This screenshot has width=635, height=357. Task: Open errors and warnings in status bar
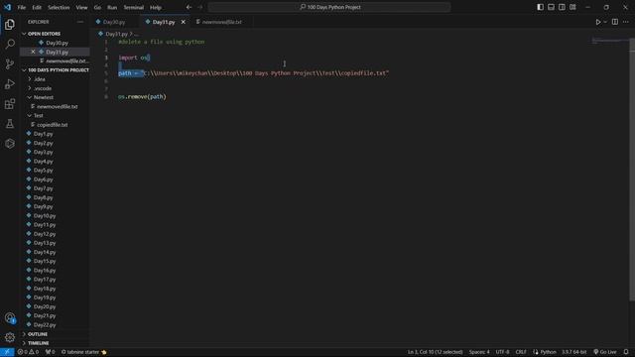28,352
